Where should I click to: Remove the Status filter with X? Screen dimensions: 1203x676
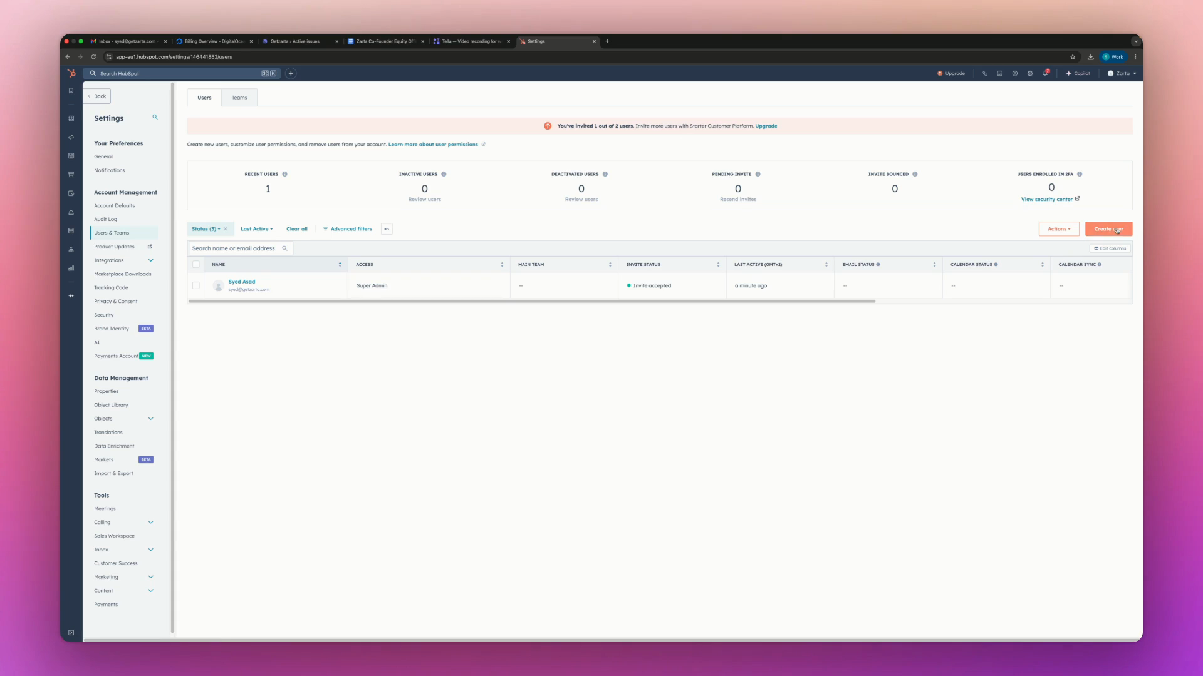(226, 229)
